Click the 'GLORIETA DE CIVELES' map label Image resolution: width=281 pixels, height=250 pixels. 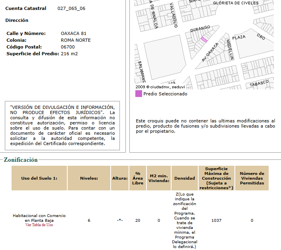click(x=236, y=3)
